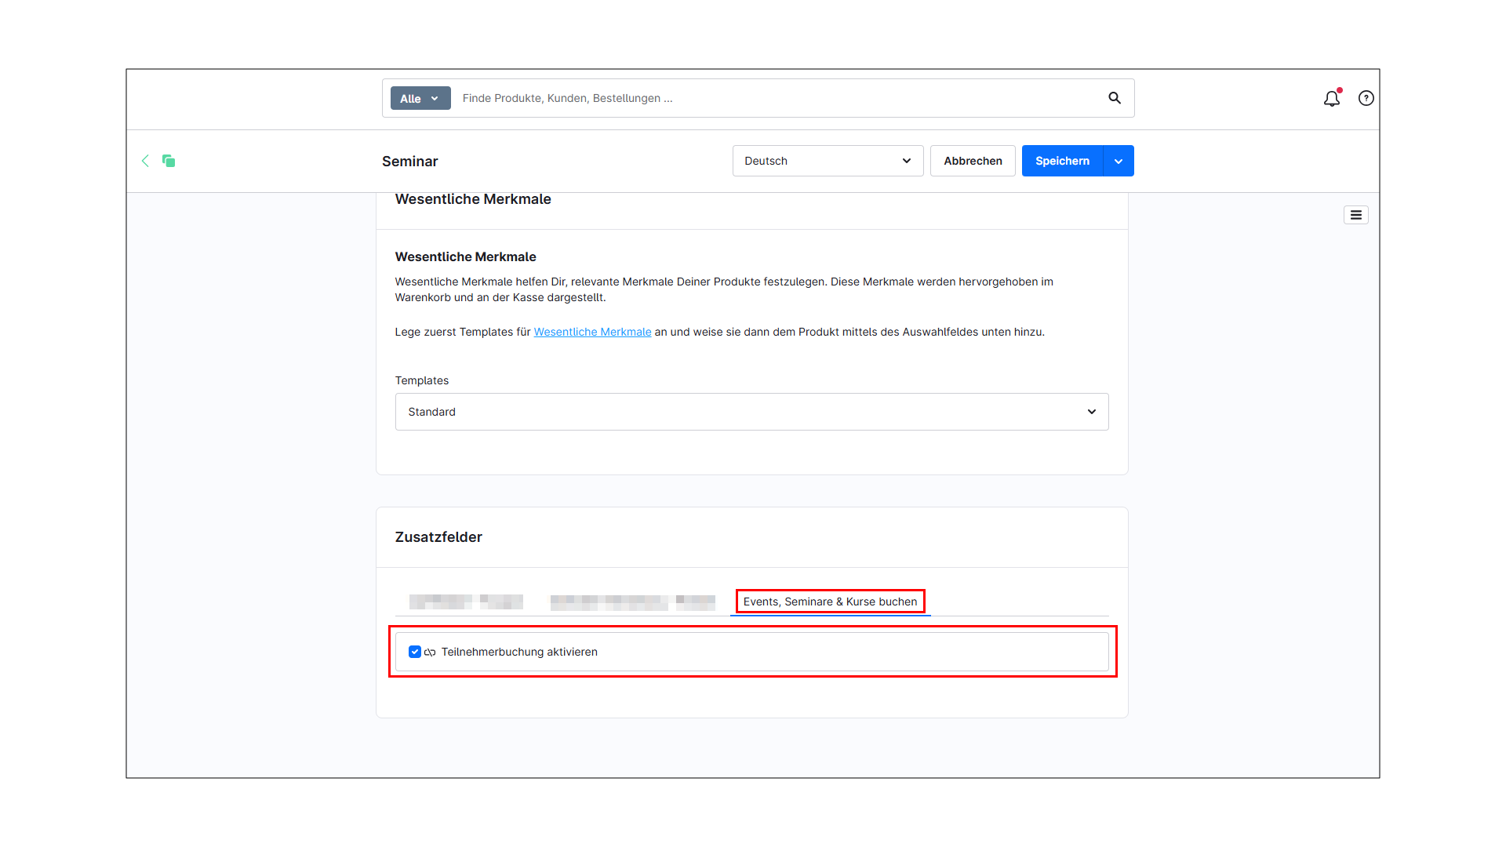Screen dimensions: 1506x847
Task: Click the Teilnehmerbuchung aktivieren label text
Action: [x=519, y=652]
